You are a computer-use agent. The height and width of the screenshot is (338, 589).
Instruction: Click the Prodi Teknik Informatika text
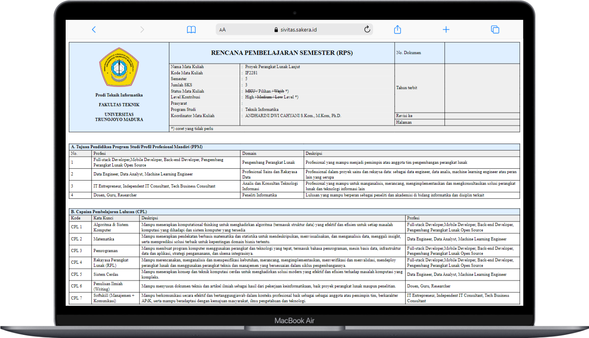point(119,95)
